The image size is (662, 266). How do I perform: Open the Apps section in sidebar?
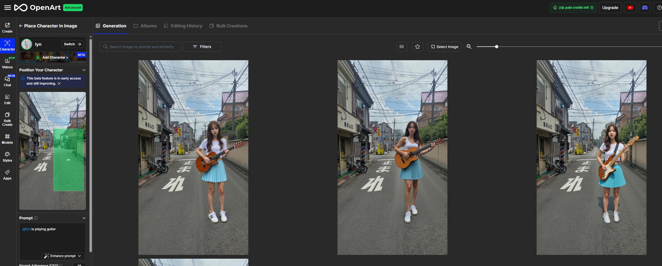7,175
